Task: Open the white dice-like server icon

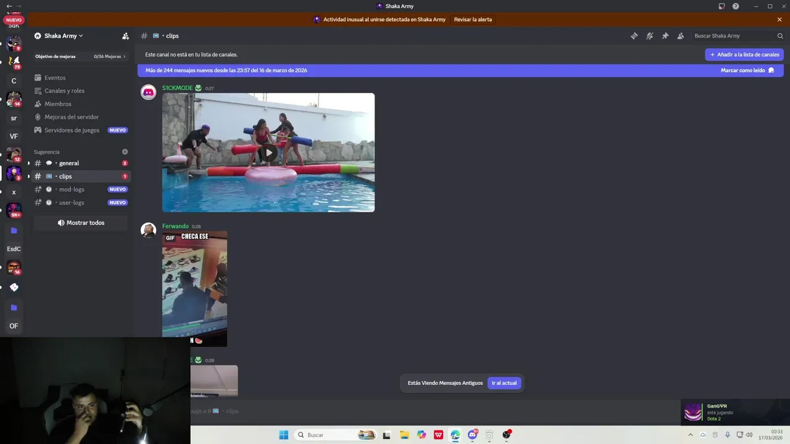Action: pos(14,287)
